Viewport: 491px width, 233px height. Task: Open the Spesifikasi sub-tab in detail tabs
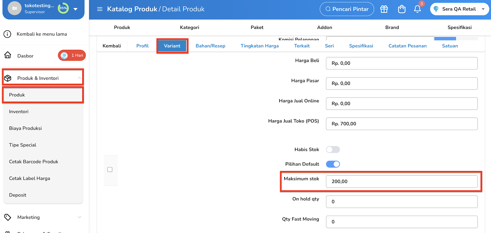tap(361, 46)
